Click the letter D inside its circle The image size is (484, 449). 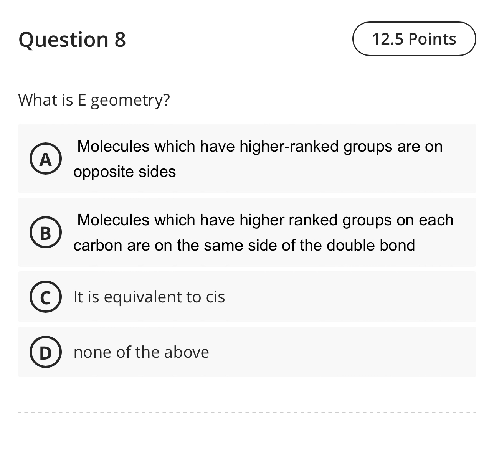(46, 352)
